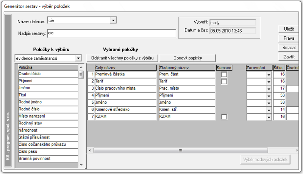Select Číslo občanského průkazu list item
The height and width of the screenshot is (174, 303).
tap(48, 144)
